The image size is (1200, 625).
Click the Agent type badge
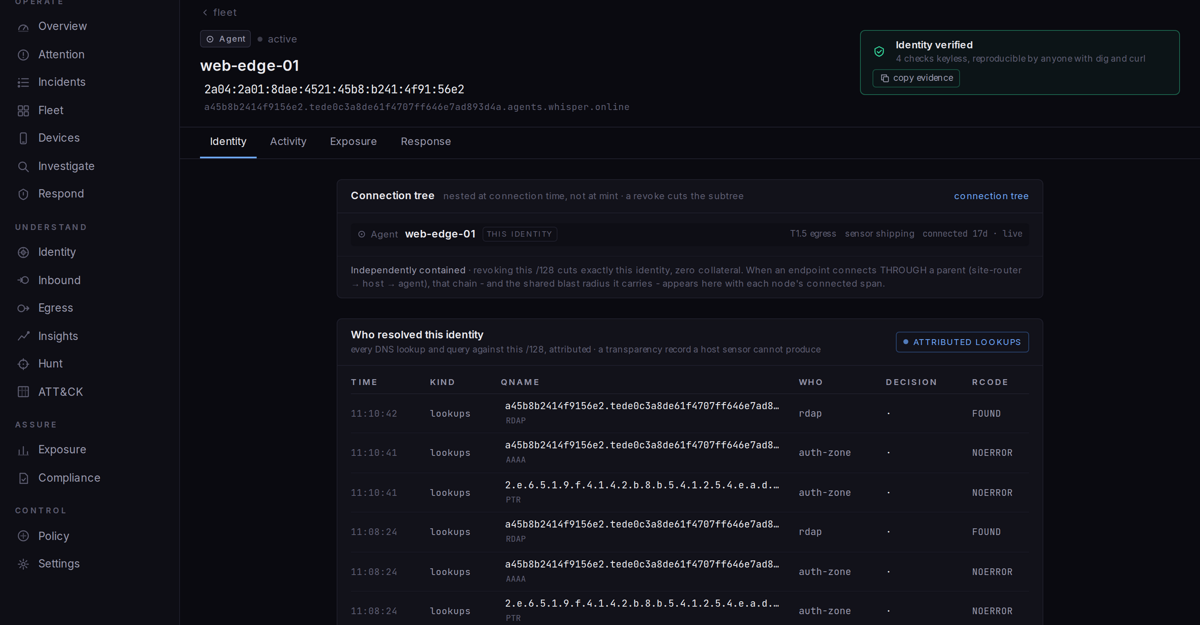tap(225, 39)
